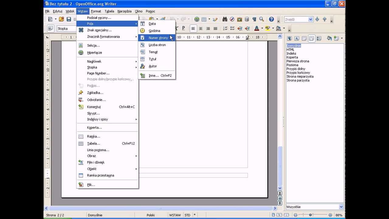Viewport: 389px width, 219px height.
Task: Show Character Styles in Styles panel
Action: [x=297, y=38]
